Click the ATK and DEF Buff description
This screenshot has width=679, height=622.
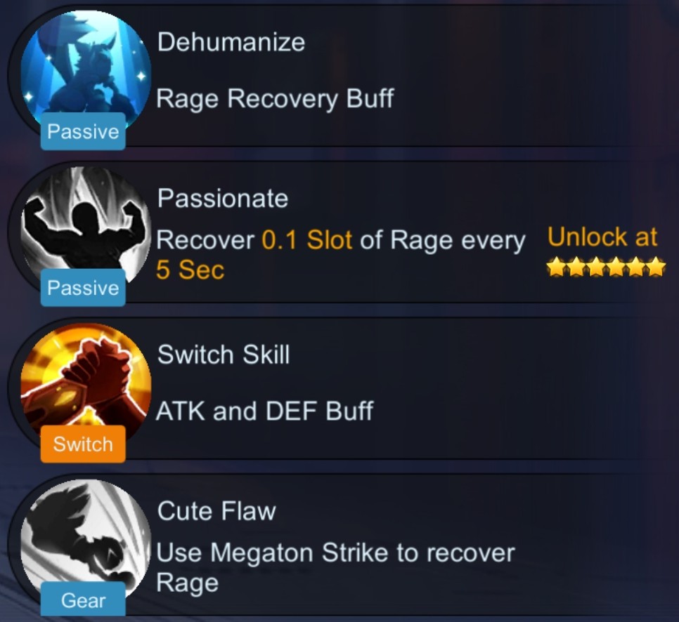(x=264, y=411)
